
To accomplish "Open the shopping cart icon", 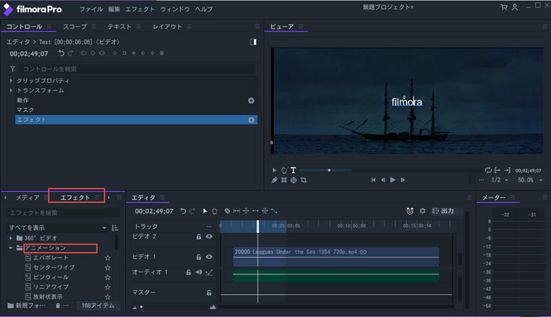I will tap(504, 8).
